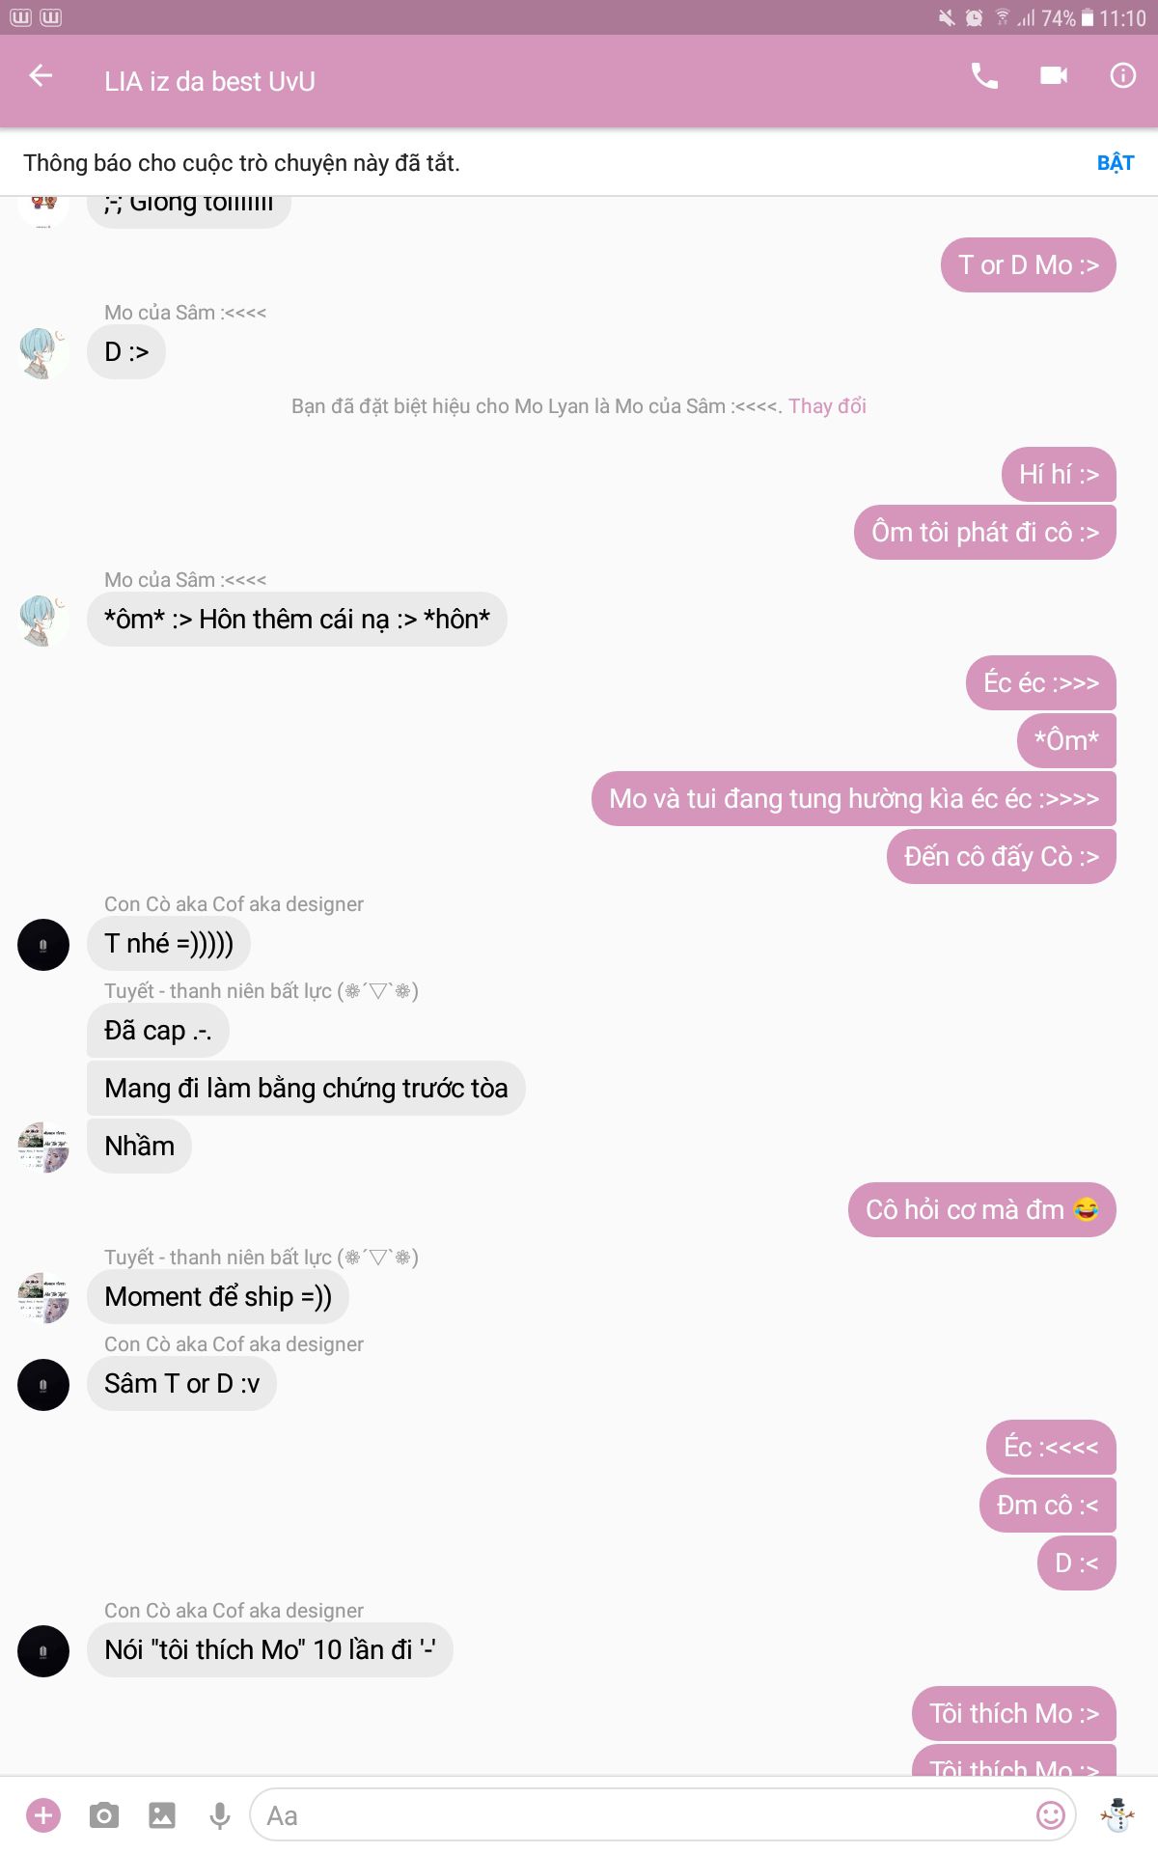The image size is (1158, 1853).
Task: Tap Con Cò's black avatar beside T nhé
Action: [x=43, y=944]
